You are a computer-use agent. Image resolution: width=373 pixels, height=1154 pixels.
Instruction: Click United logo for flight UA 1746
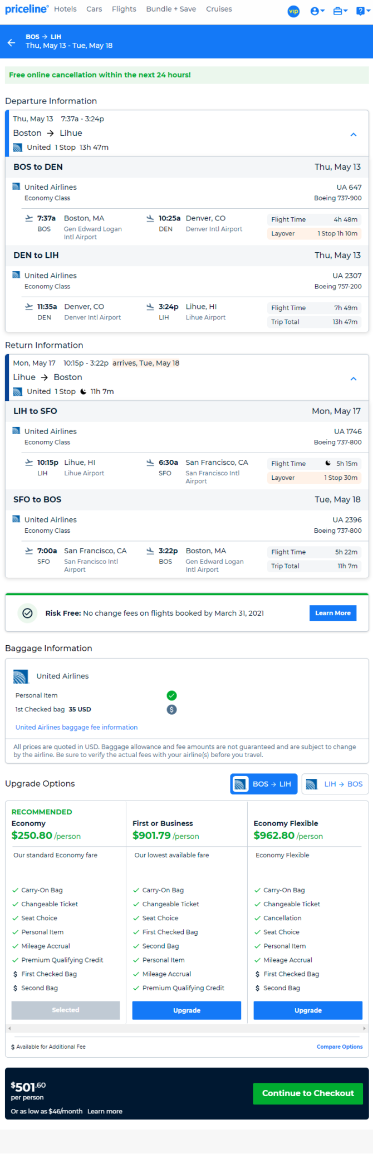pos(16,431)
